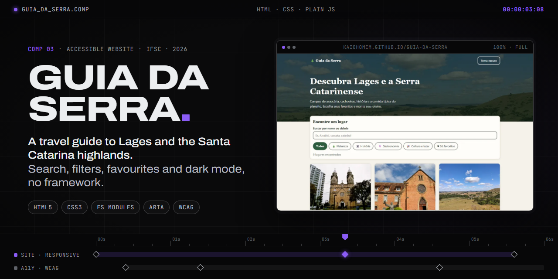Select the last keyframe on the A11Y track
This screenshot has width=558, height=279.
(x=439, y=267)
